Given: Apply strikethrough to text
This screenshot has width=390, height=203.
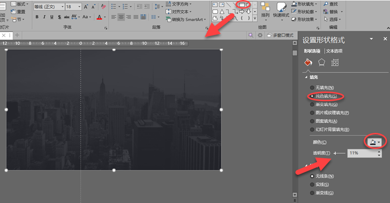Looking at the screenshot, I should point(67,17).
